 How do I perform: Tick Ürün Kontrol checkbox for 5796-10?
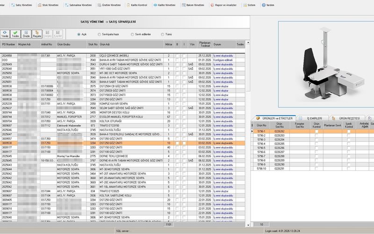316,168
